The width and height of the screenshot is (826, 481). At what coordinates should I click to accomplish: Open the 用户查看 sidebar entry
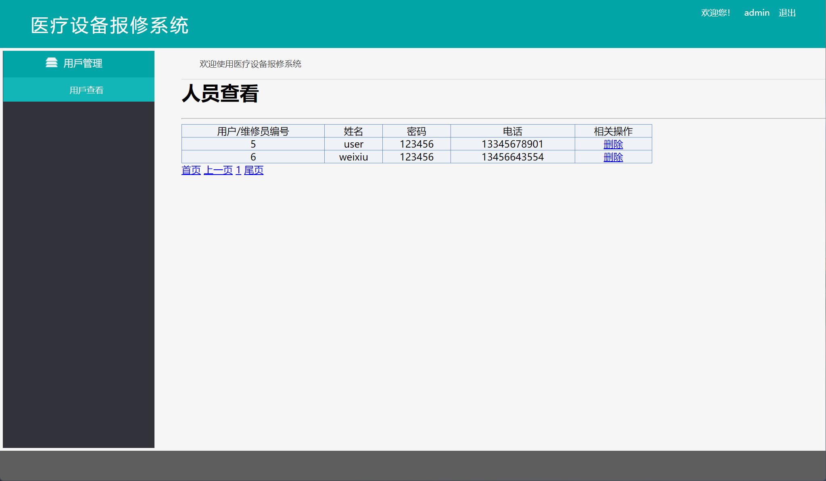86,90
